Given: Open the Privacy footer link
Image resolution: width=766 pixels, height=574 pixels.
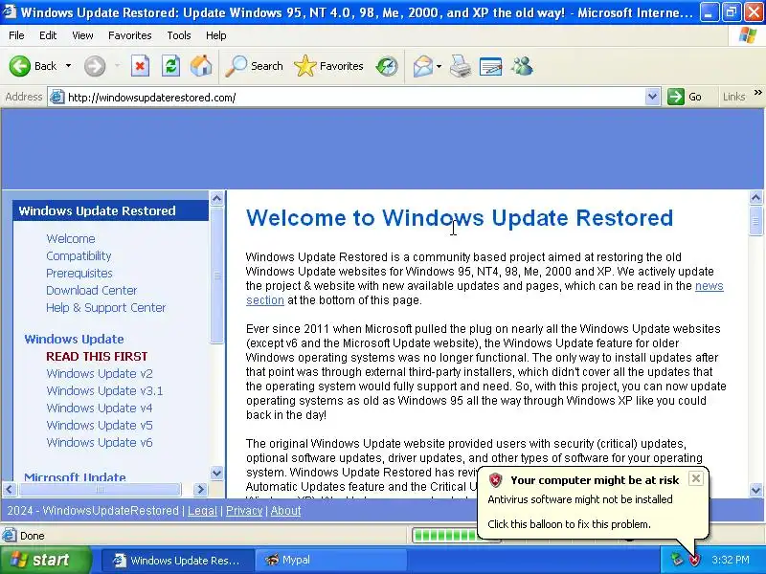Looking at the screenshot, I should [x=244, y=511].
